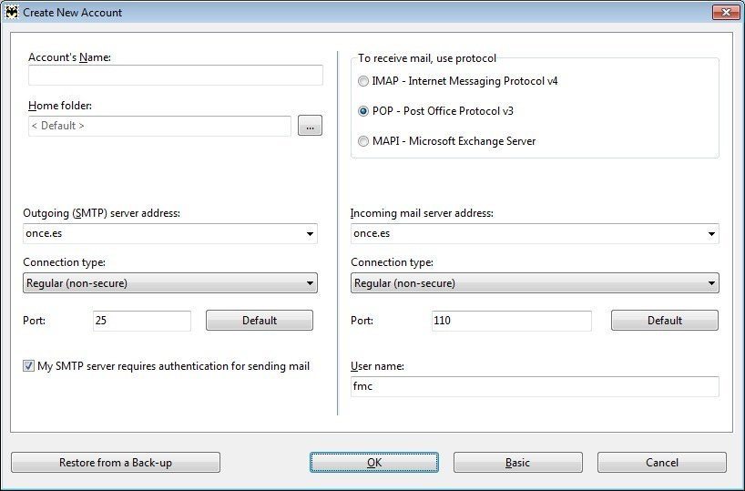Expand incoming Connection type dropdown

tap(535, 283)
